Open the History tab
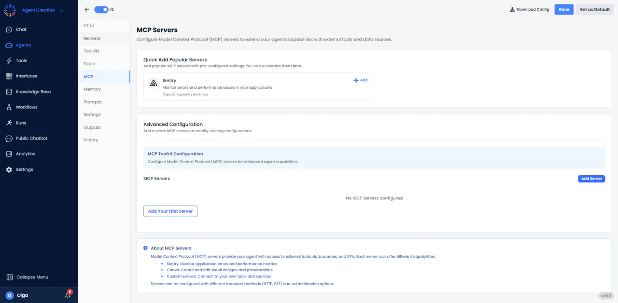The image size is (618, 303). [x=104, y=140]
